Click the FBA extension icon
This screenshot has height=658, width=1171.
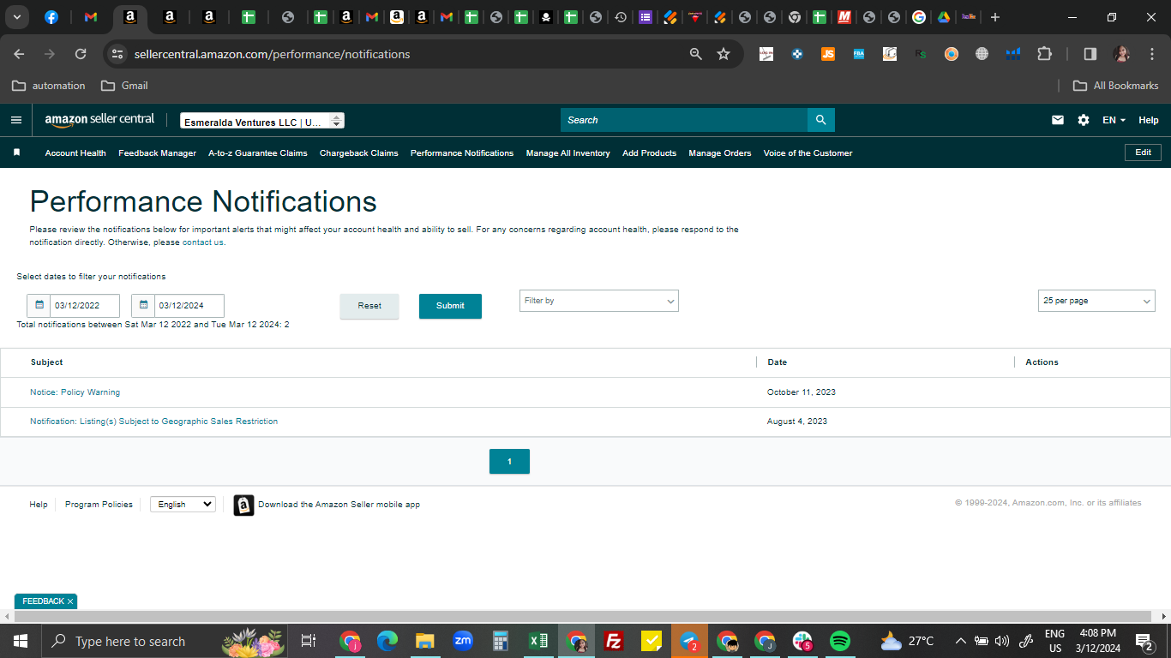point(859,54)
